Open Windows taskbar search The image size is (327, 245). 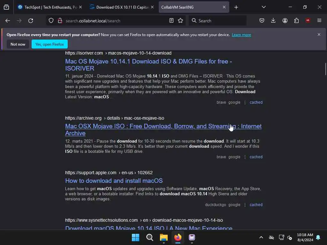(149, 237)
